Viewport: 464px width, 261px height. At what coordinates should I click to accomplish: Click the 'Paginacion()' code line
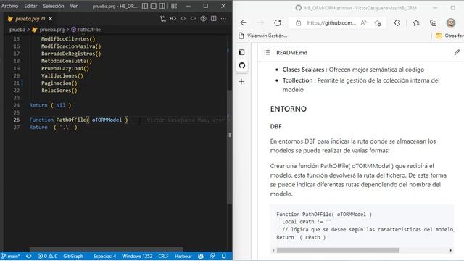point(59,83)
